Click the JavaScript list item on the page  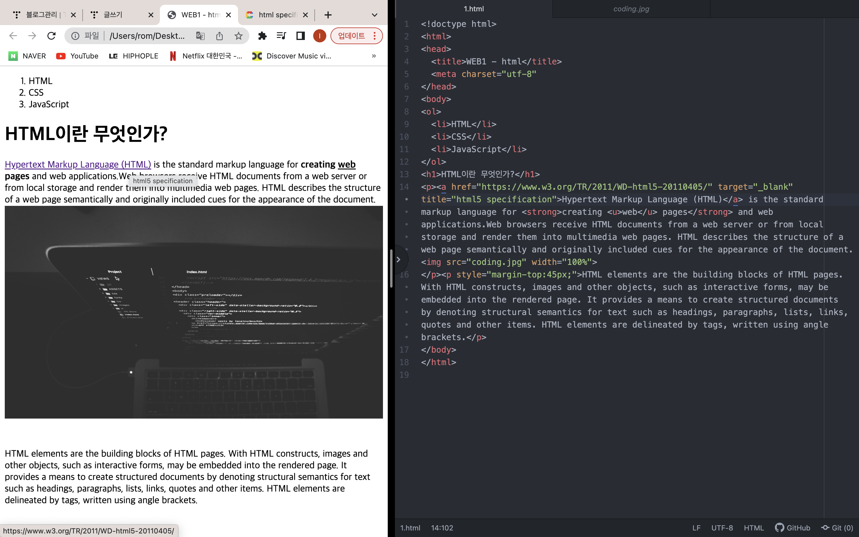pyautogui.click(x=49, y=104)
